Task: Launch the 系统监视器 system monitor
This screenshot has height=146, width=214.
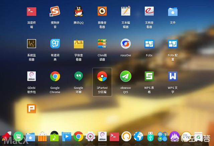Action: click(31, 44)
